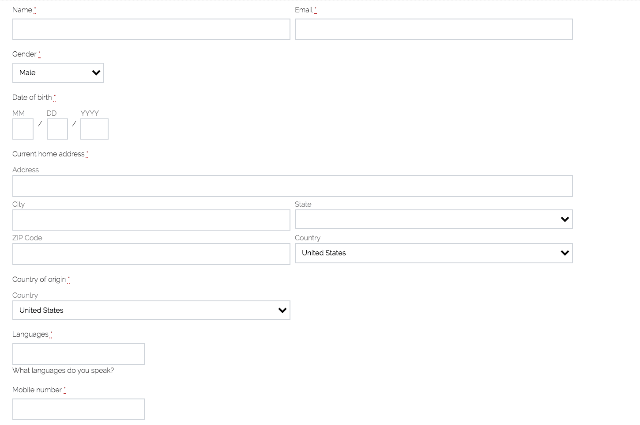
Task: Click the State dropdown chevron icon
Action: click(x=565, y=219)
